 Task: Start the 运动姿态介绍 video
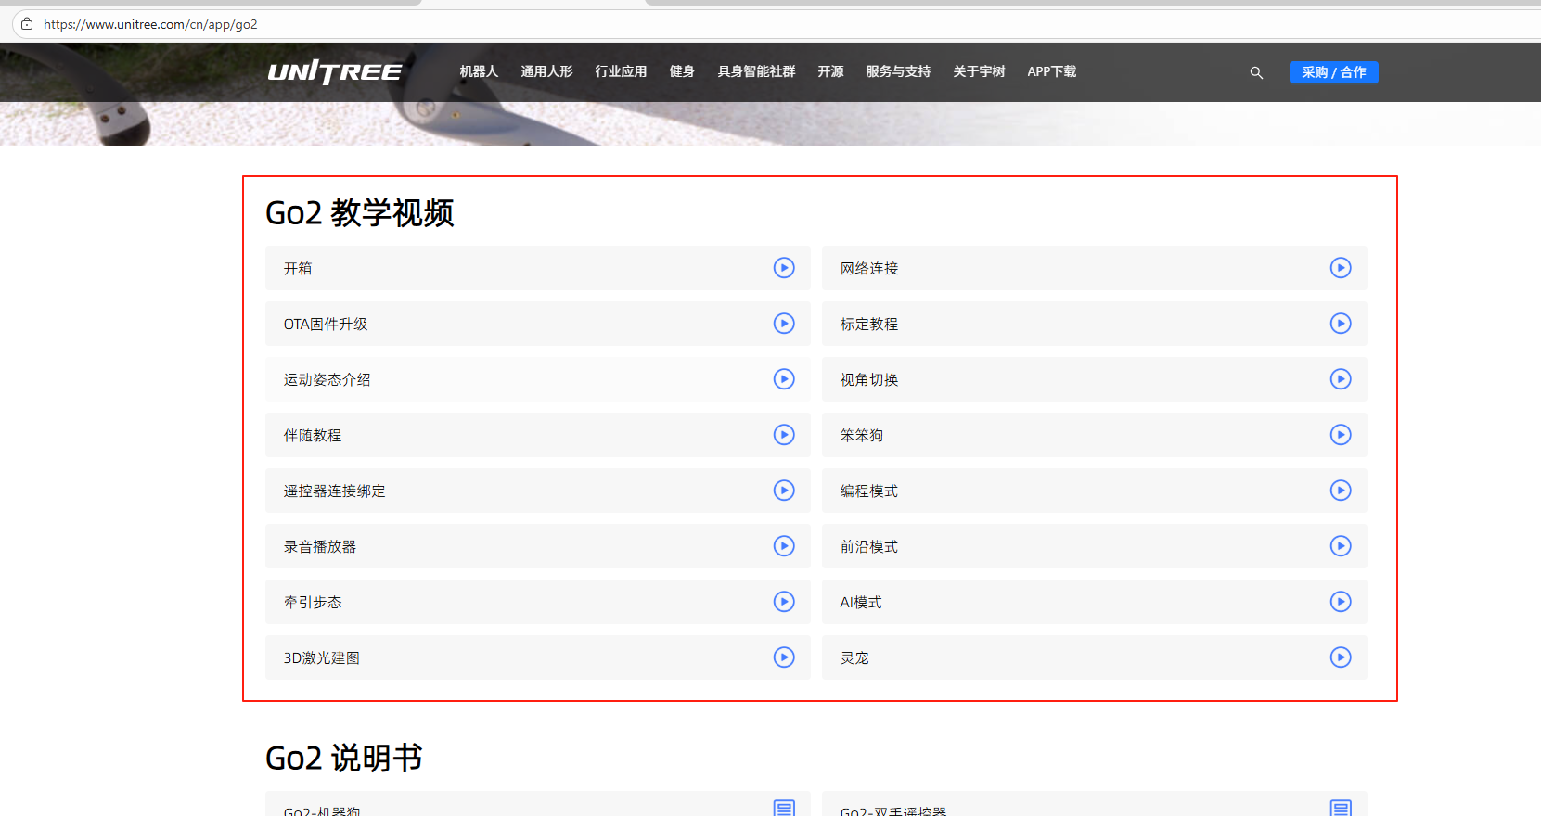click(784, 379)
